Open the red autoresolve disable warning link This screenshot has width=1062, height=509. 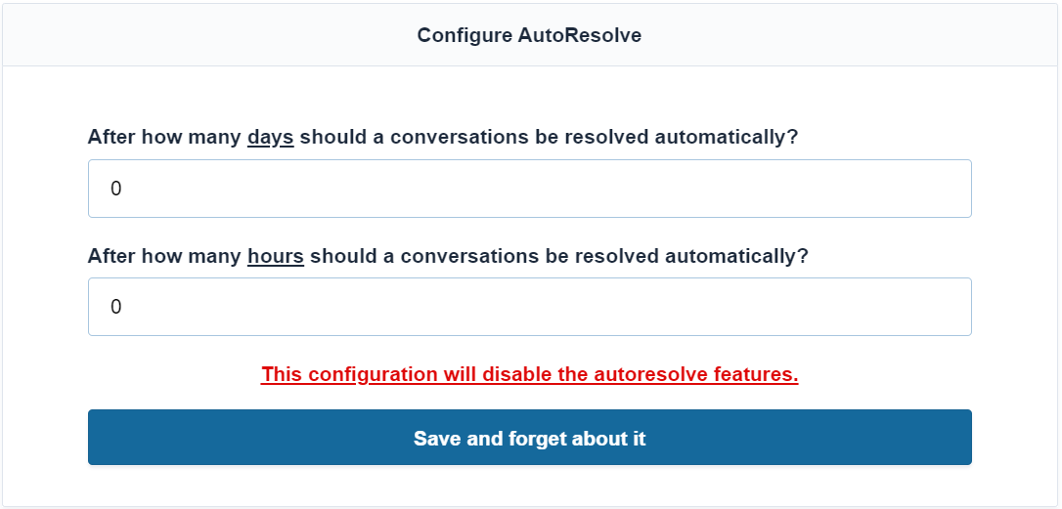click(x=529, y=374)
